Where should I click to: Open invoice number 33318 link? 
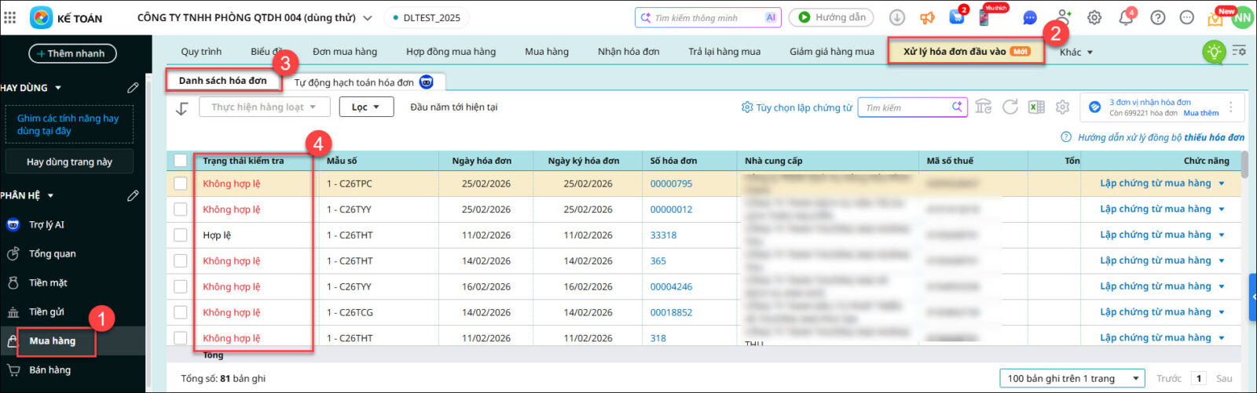663,235
